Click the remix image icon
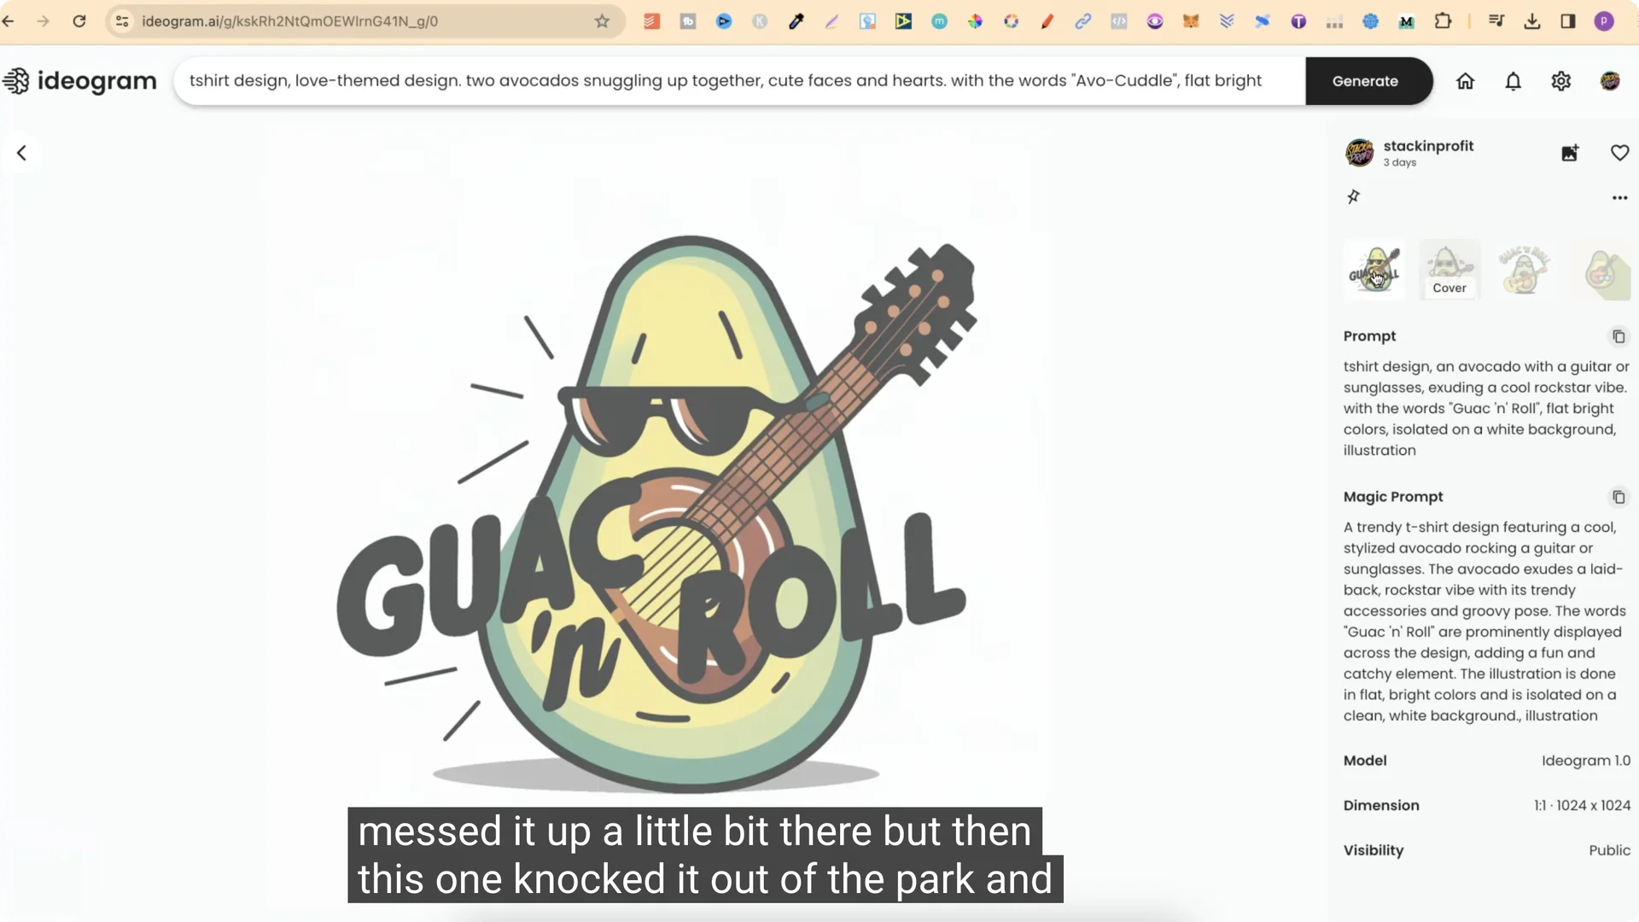This screenshot has height=922, width=1639. click(1570, 153)
